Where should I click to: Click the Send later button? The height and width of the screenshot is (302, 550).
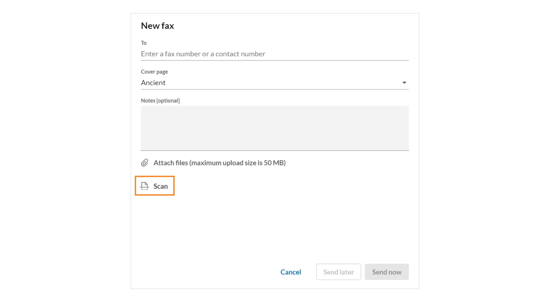click(x=339, y=272)
